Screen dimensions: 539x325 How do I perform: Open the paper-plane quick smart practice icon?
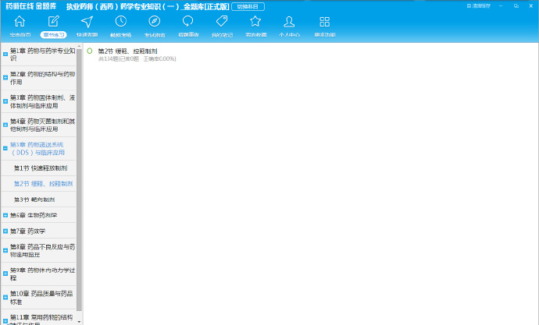(87, 22)
